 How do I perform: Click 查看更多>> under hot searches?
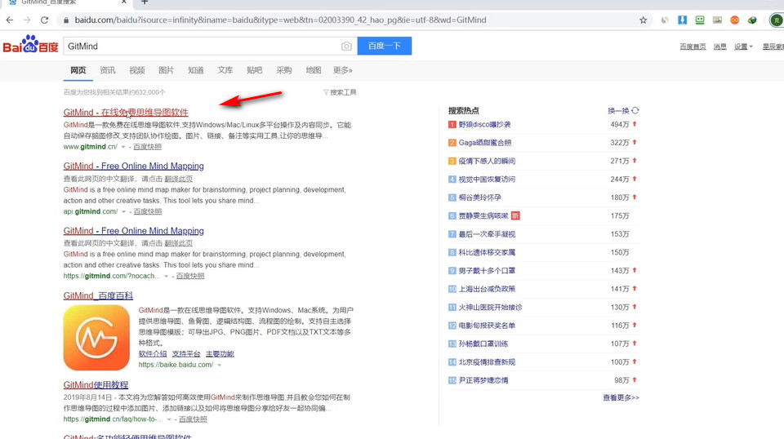(621, 397)
